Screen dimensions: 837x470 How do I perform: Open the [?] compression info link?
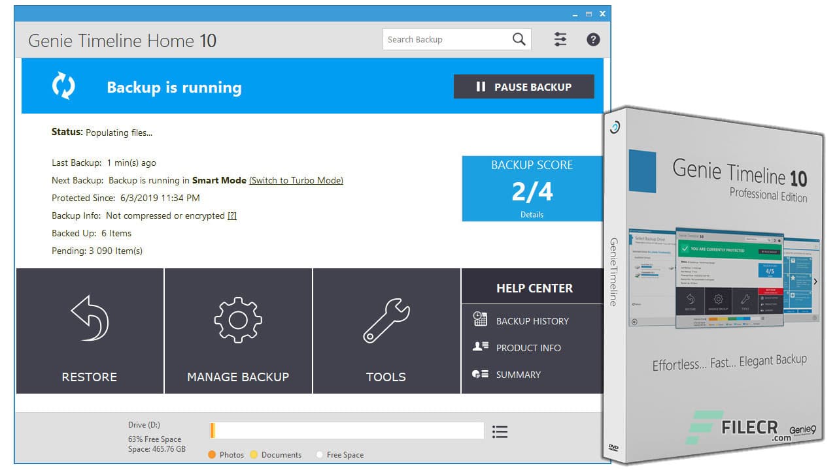pos(231,215)
